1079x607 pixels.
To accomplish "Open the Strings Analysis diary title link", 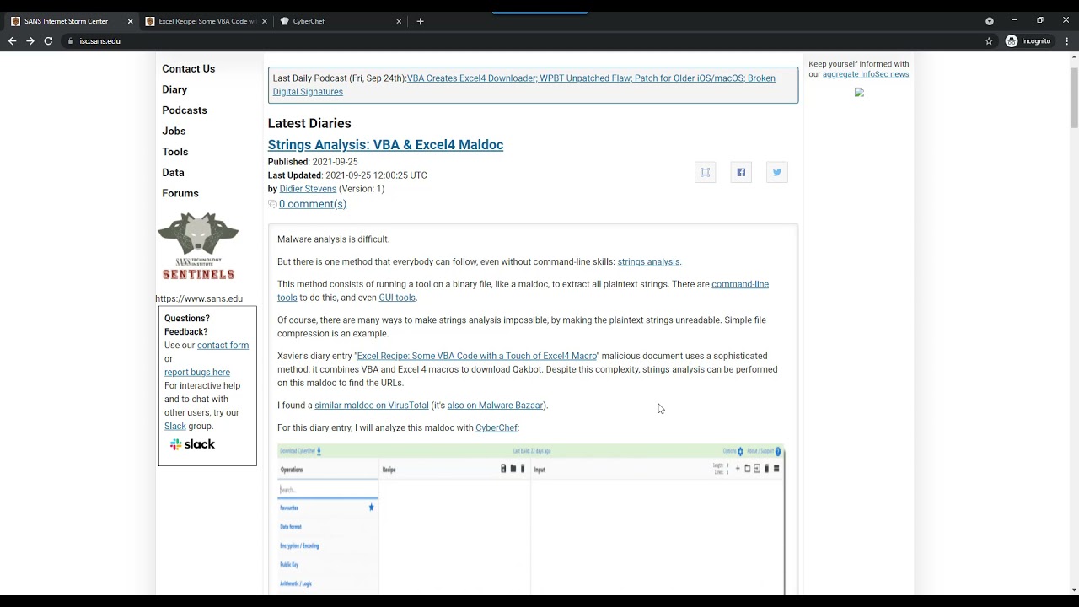I will coord(385,145).
